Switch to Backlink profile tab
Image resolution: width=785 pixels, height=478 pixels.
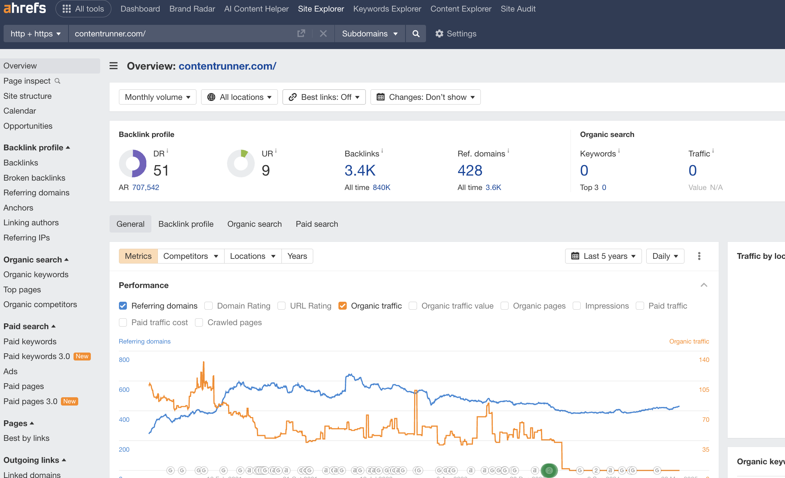[x=186, y=224]
